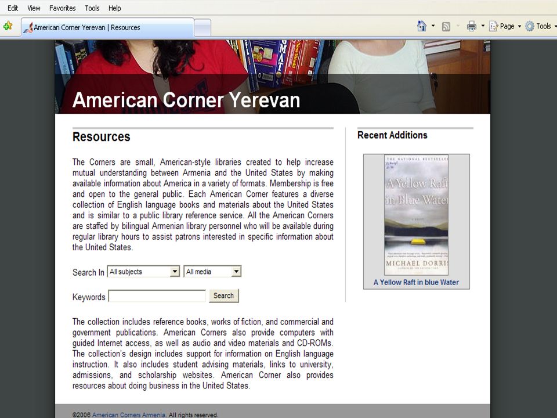Follow the A Yellow Raft in blue Water link

pos(416,282)
